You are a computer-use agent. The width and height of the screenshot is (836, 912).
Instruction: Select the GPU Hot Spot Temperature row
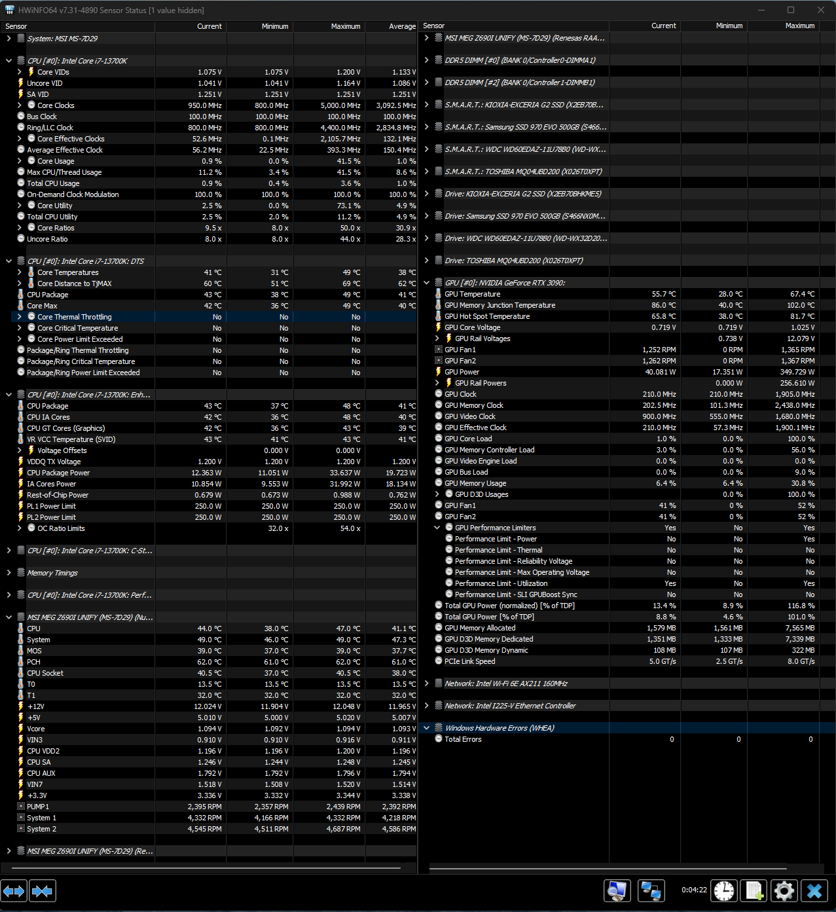click(627, 316)
